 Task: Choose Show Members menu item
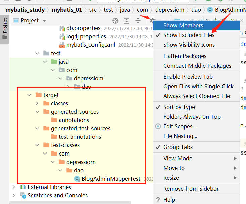pos(197,25)
